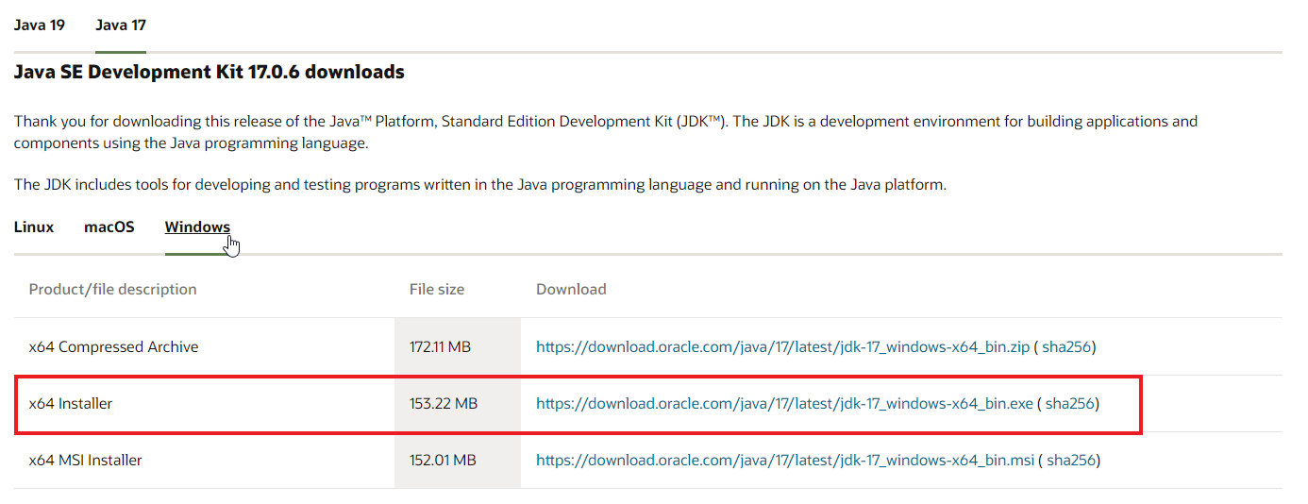Click the 'x64 Compressed Archive' description cell
Screen dimensions: 1308x504
point(113,346)
